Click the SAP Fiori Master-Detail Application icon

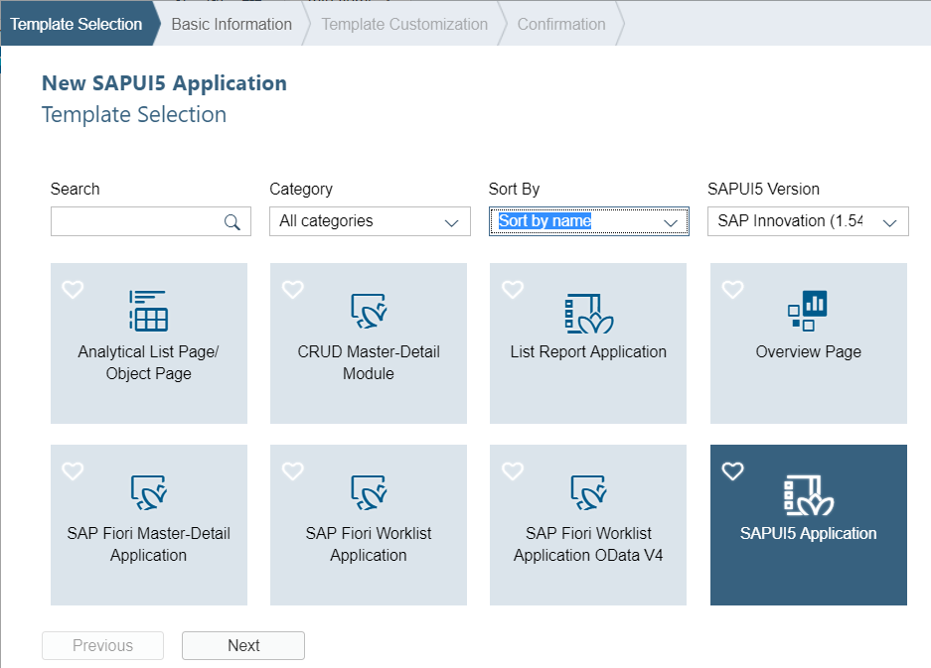click(x=149, y=492)
